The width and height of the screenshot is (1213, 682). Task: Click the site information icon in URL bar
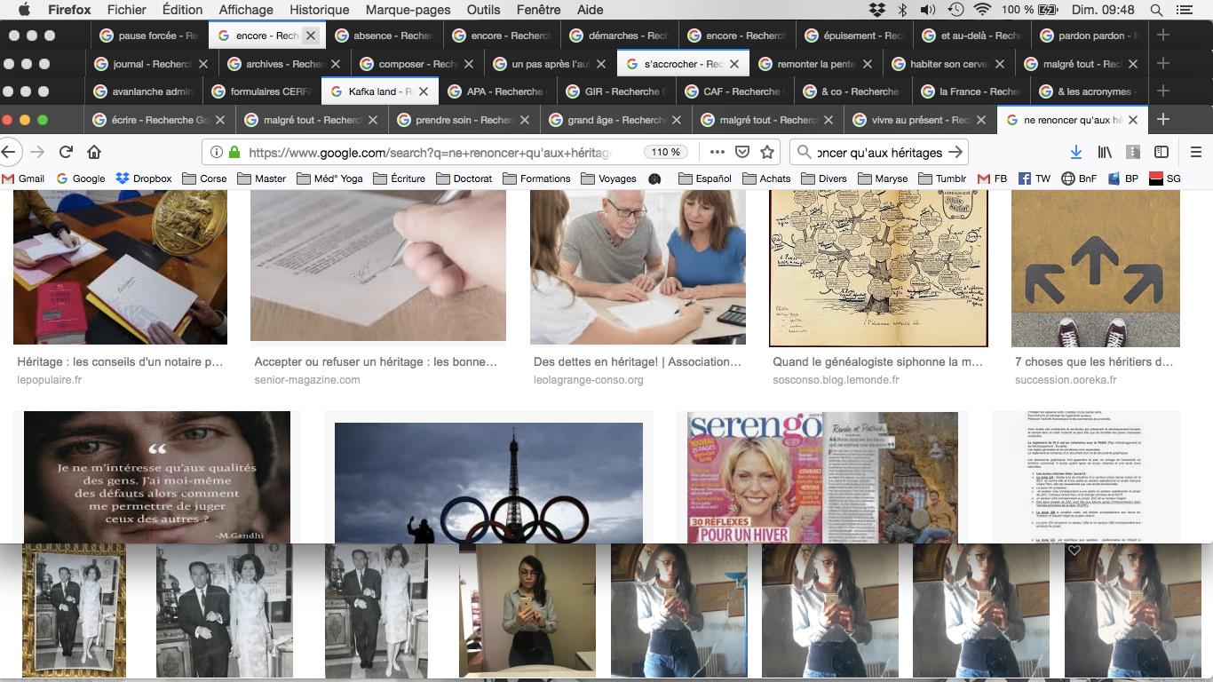(217, 152)
